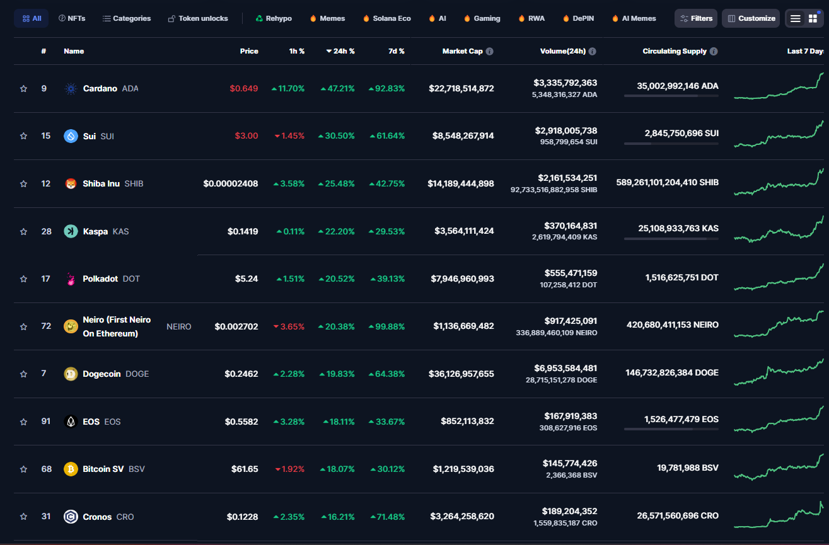Switch to list view icon
829x545 pixels.
[x=796, y=19]
